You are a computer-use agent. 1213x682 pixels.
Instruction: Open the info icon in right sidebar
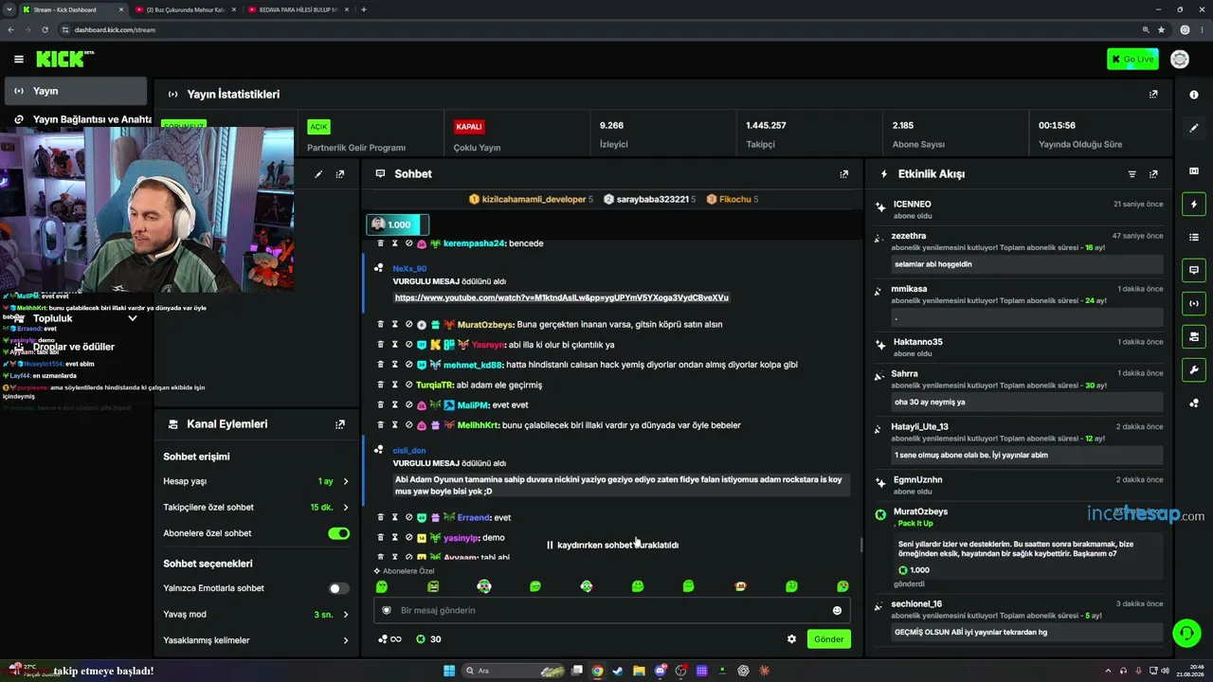(x=1194, y=95)
